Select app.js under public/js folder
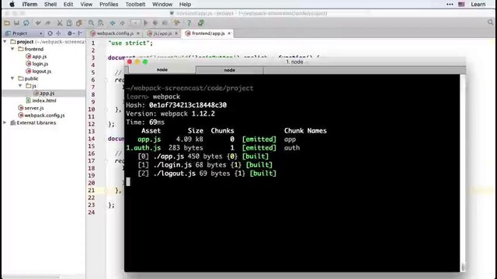 (x=43, y=93)
